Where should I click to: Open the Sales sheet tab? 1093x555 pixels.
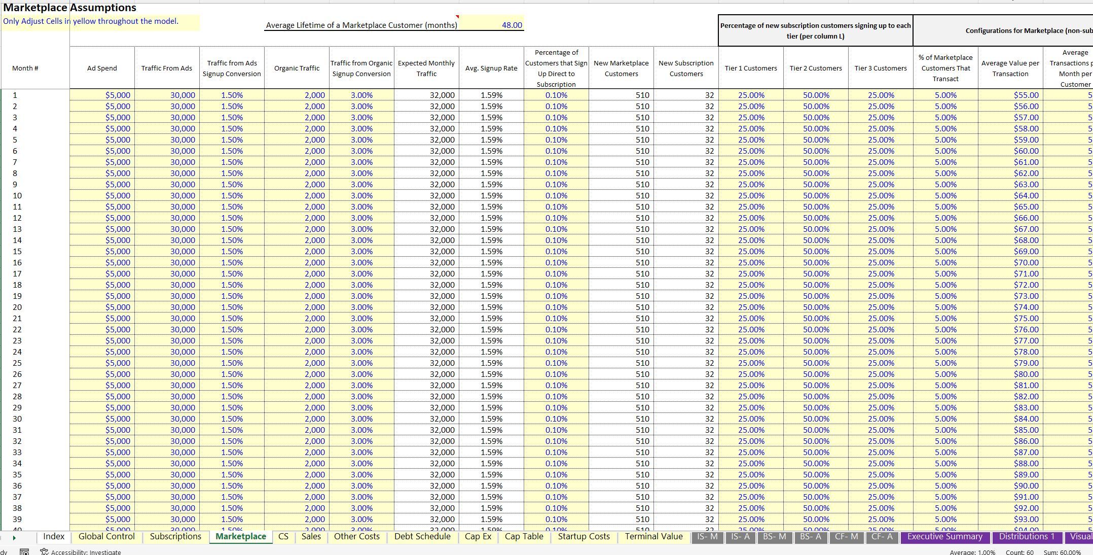click(311, 537)
